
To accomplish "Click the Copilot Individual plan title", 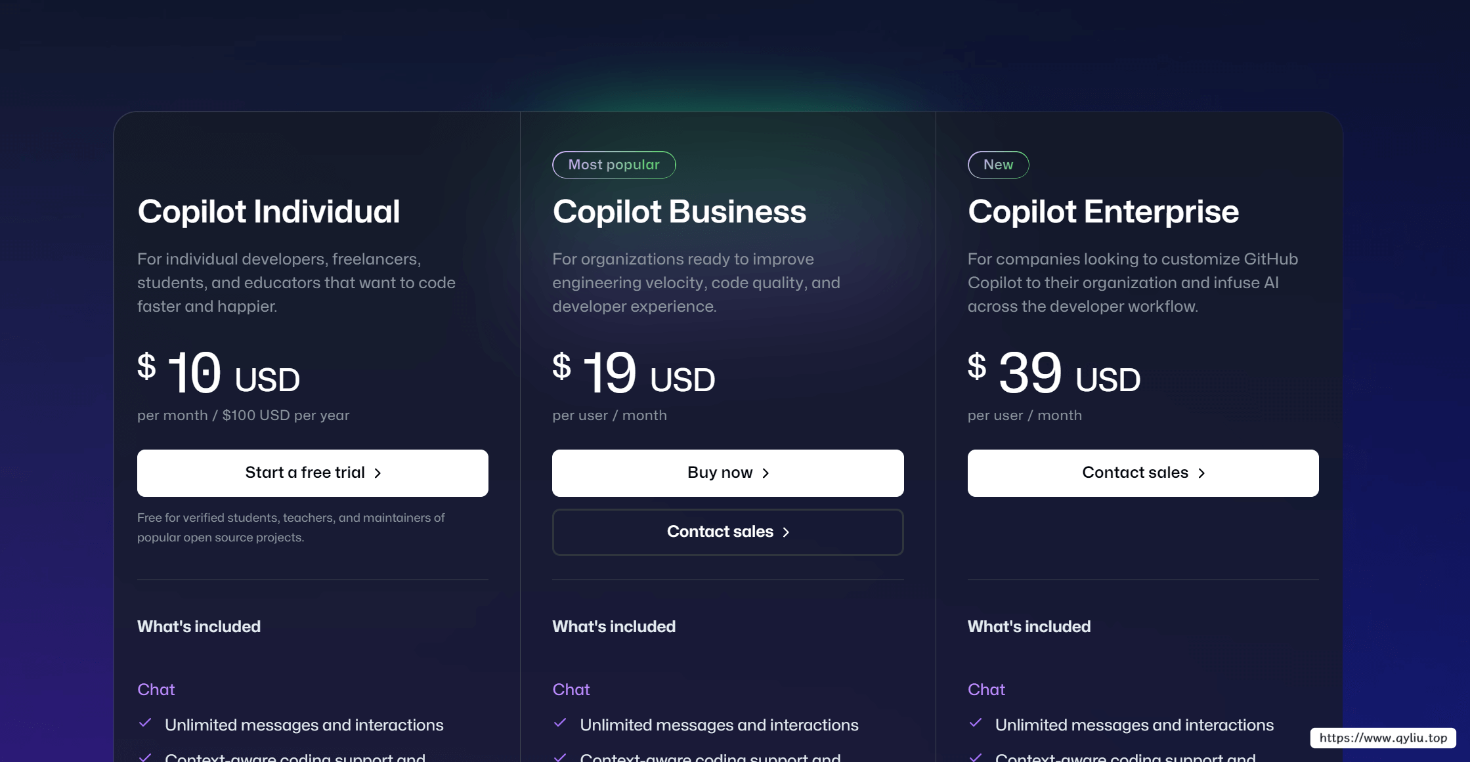I will click(x=269, y=211).
